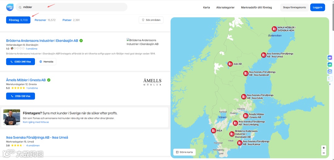Click the document sidebar icon

tap(330, 71)
